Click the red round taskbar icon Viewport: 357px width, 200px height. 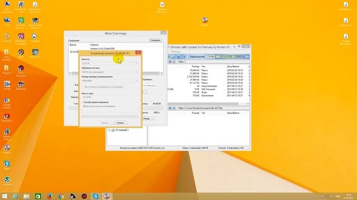(84, 196)
